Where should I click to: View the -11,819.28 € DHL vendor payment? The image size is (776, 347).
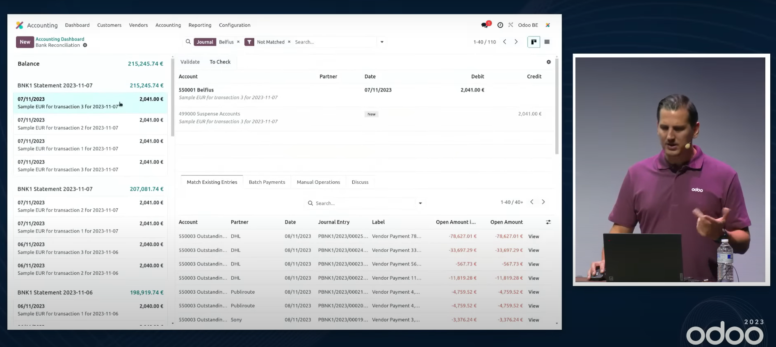click(x=534, y=278)
